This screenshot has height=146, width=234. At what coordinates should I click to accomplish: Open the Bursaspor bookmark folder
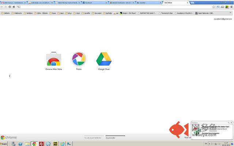(97, 13)
